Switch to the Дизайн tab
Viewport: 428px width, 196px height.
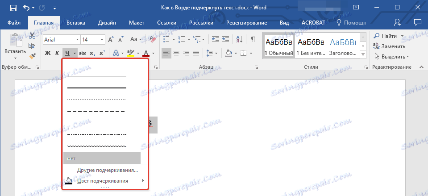[x=107, y=23]
